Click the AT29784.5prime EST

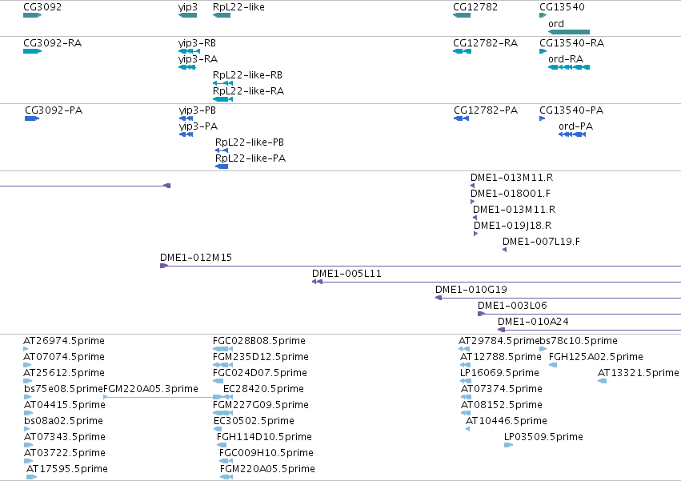(464, 349)
